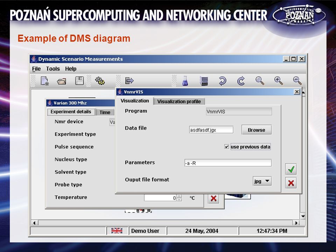
Task: Click the 'Solvent type' label
Action: click(70, 172)
